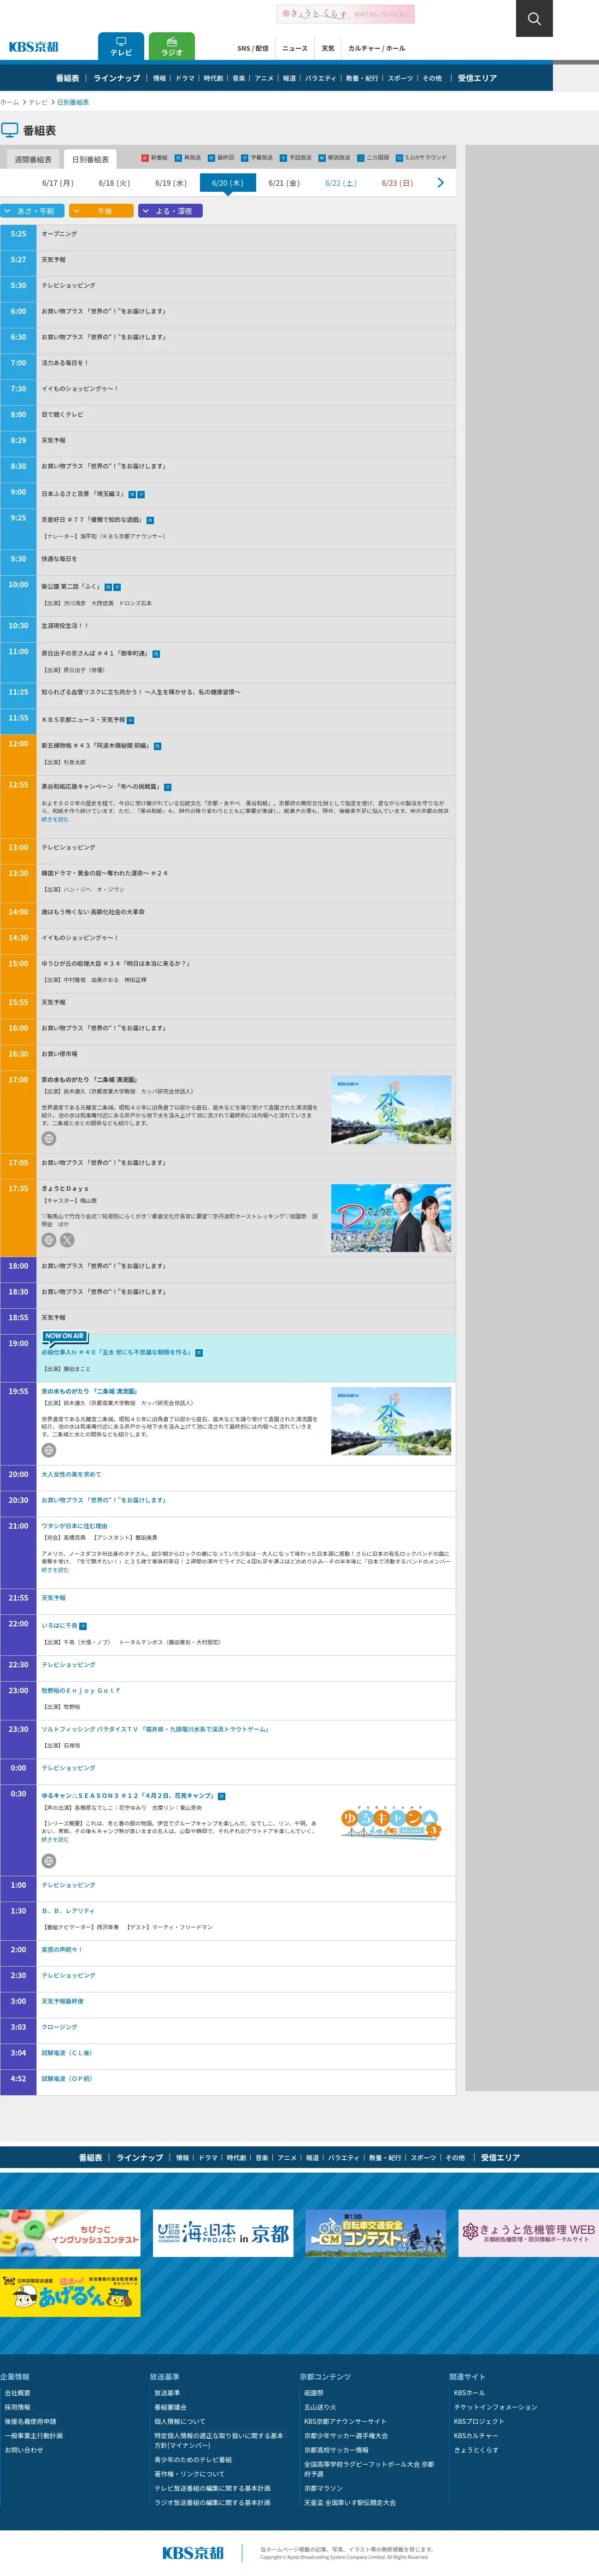The height and width of the screenshot is (2576, 599).
Task: Open globe website icon for ゆるキャン△
Action: click(x=49, y=1861)
